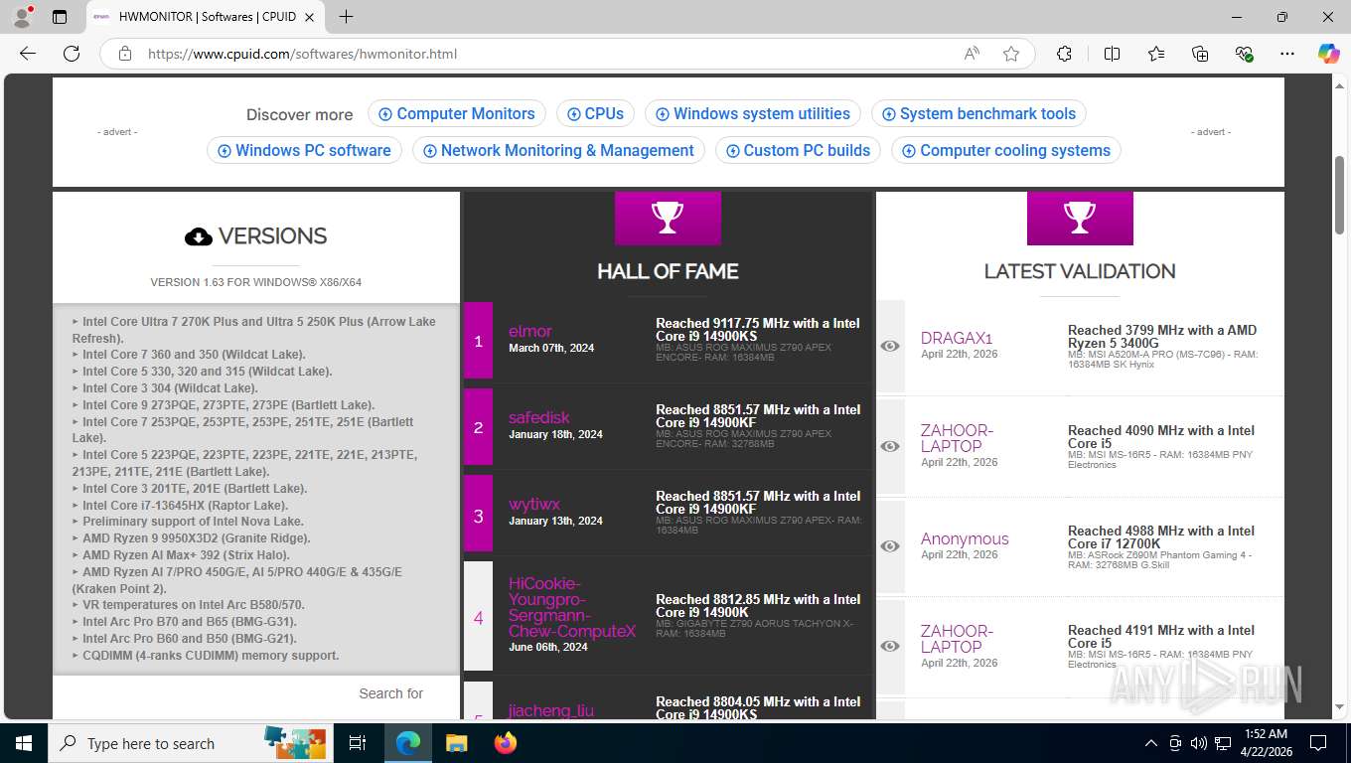Open Windows PC software link

304,150
